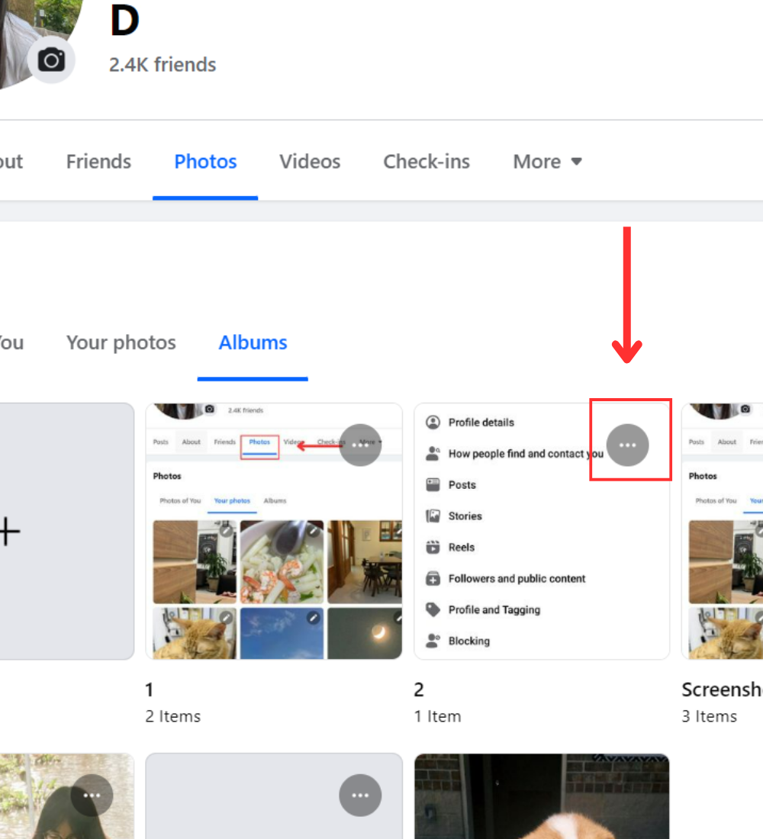Open three-dot menu on album "2"

point(627,445)
